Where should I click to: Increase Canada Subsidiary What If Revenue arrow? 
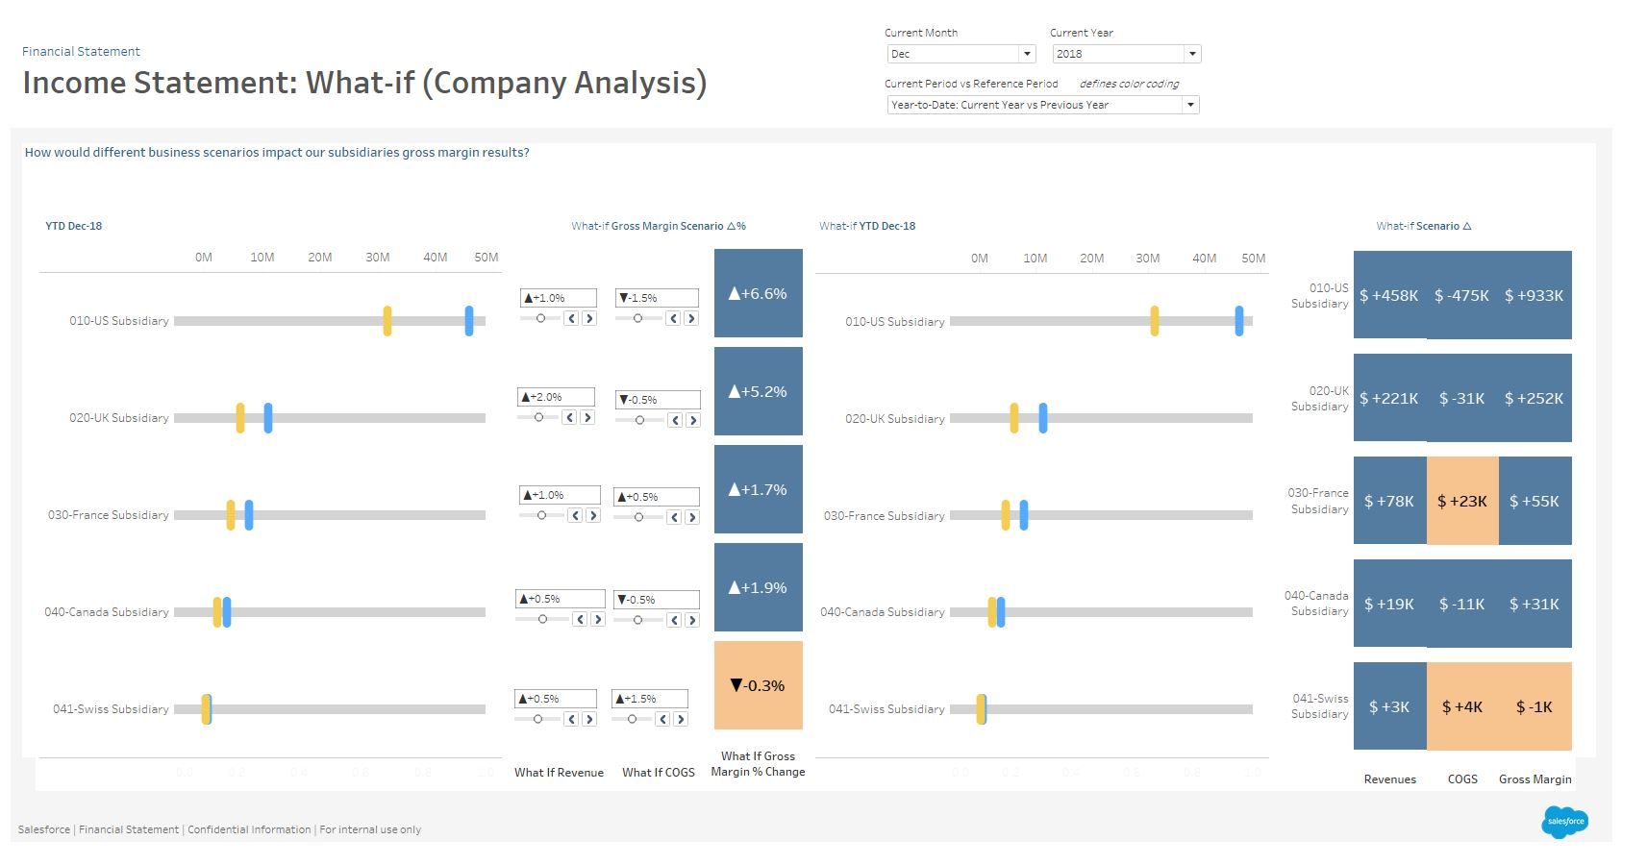597,619
